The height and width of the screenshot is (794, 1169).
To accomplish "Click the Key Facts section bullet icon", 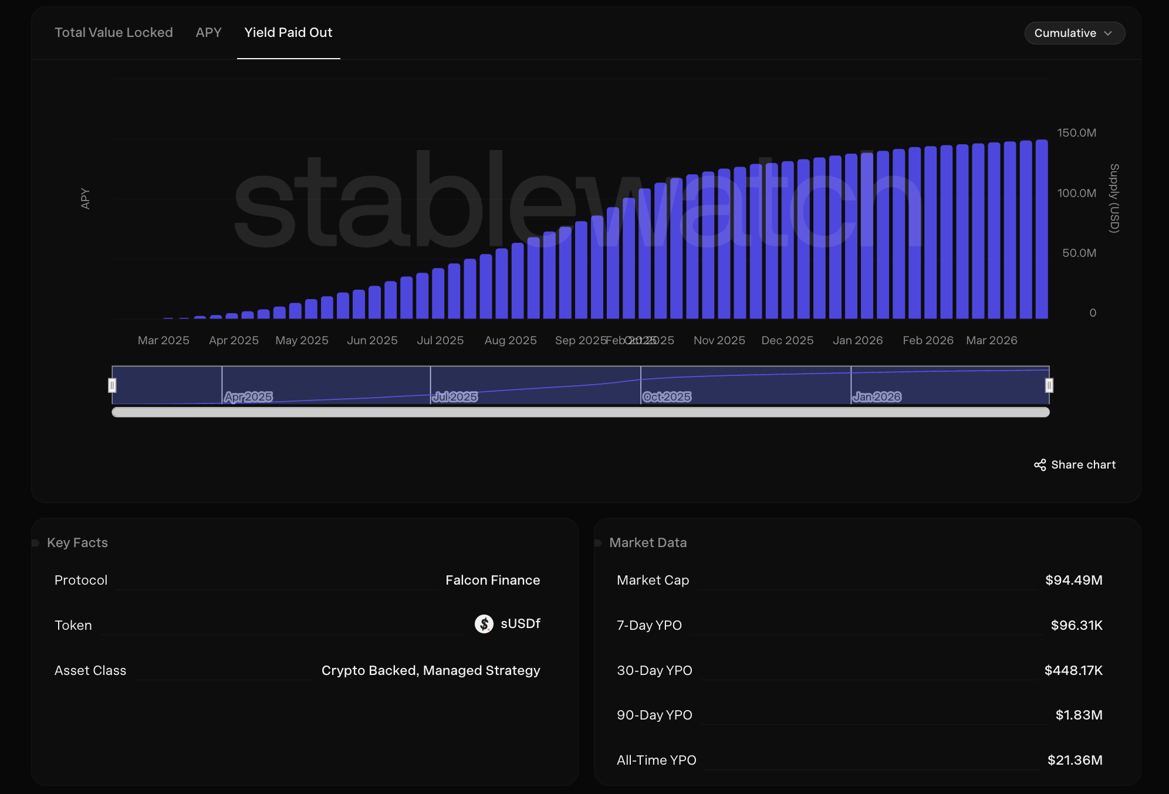I will [x=35, y=543].
